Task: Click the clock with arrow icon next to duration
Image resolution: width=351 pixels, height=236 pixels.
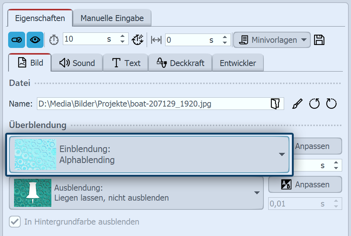Action: pos(138,40)
